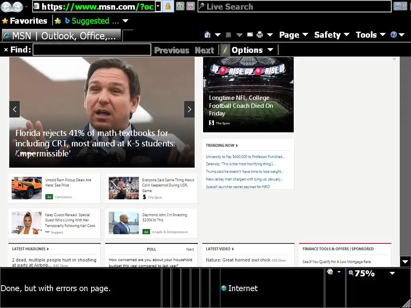Open Kaley Cuoco story thumbnail
This screenshot has width=411, height=308.
pyautogui.click(x=26, y=223)
